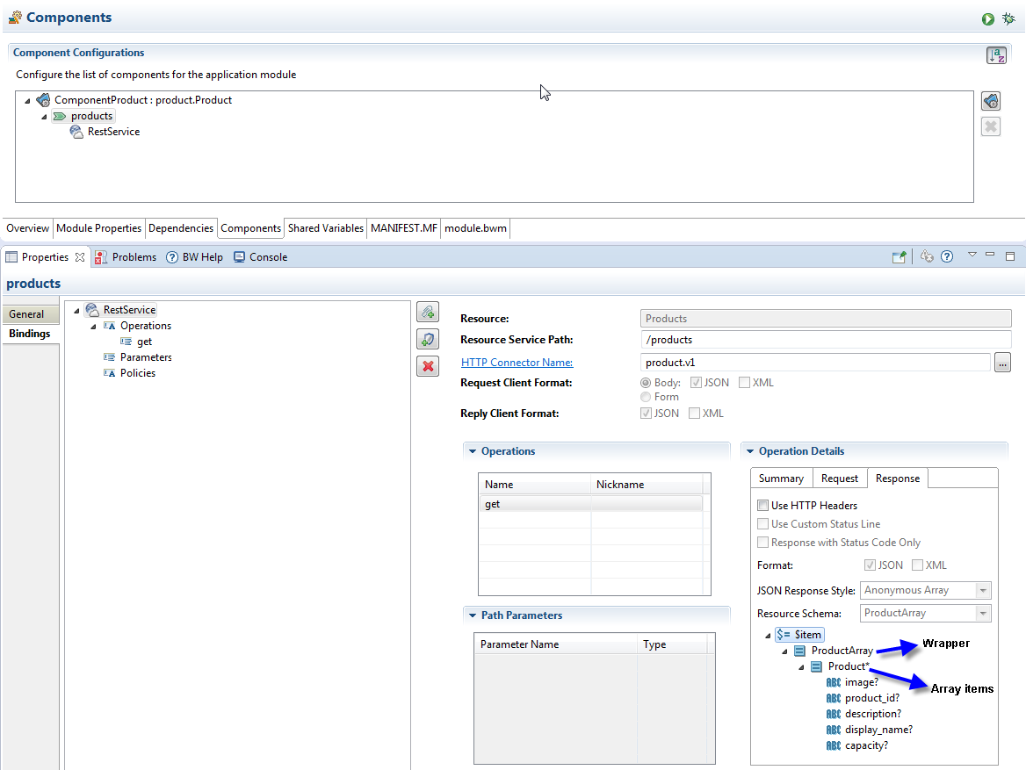This screenshot has width=1026, height=770.
Task: Toggle XML for Request Client Format
Action: (744, 383)
